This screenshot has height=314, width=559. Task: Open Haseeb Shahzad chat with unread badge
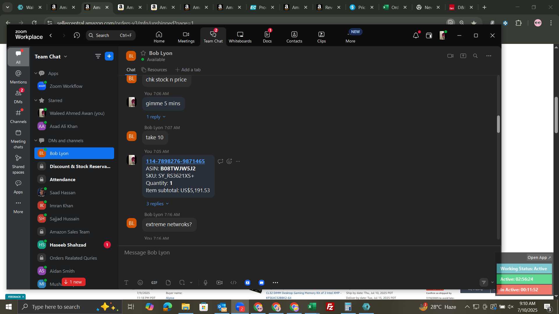click(x=74, y=245)
